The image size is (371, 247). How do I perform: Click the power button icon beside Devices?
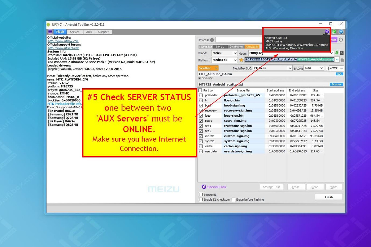341,40
